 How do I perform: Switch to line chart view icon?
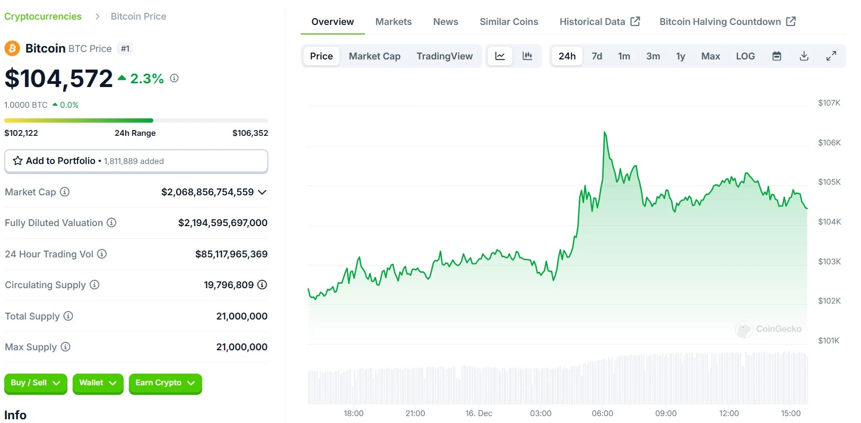[x=500, y=56]
